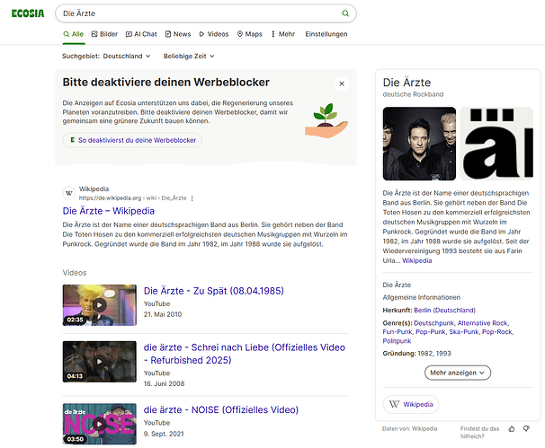Dismiss the Werbeblocker banner
Image resolution: width=545 pixels, height=448 pixels.
point(342,83)
